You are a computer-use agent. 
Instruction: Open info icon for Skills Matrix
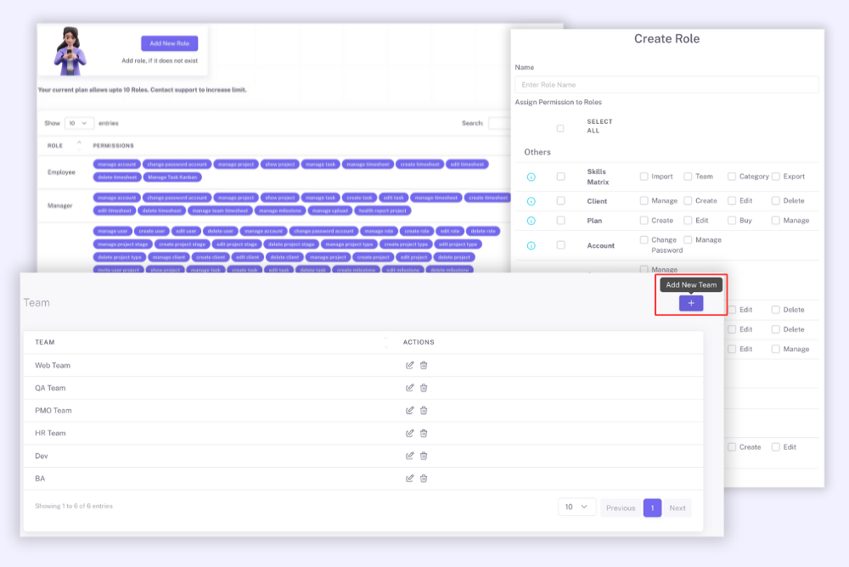click(531, 177)
